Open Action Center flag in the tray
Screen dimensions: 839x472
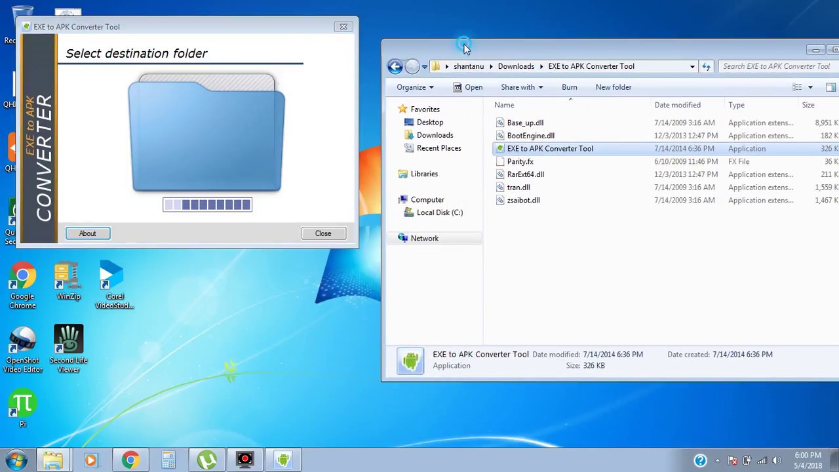pos(732,461)
